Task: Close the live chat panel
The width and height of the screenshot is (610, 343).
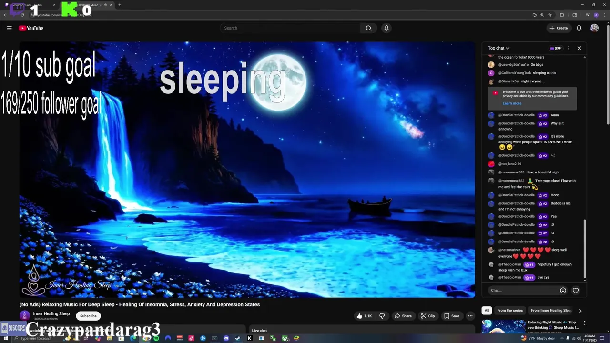Action: pos(579,48)
